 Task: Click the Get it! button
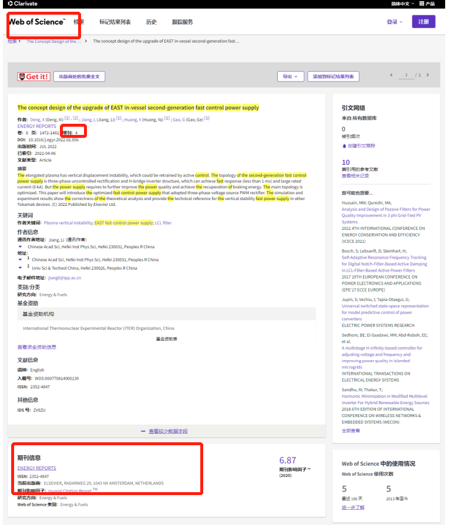(x=34, y=77)
